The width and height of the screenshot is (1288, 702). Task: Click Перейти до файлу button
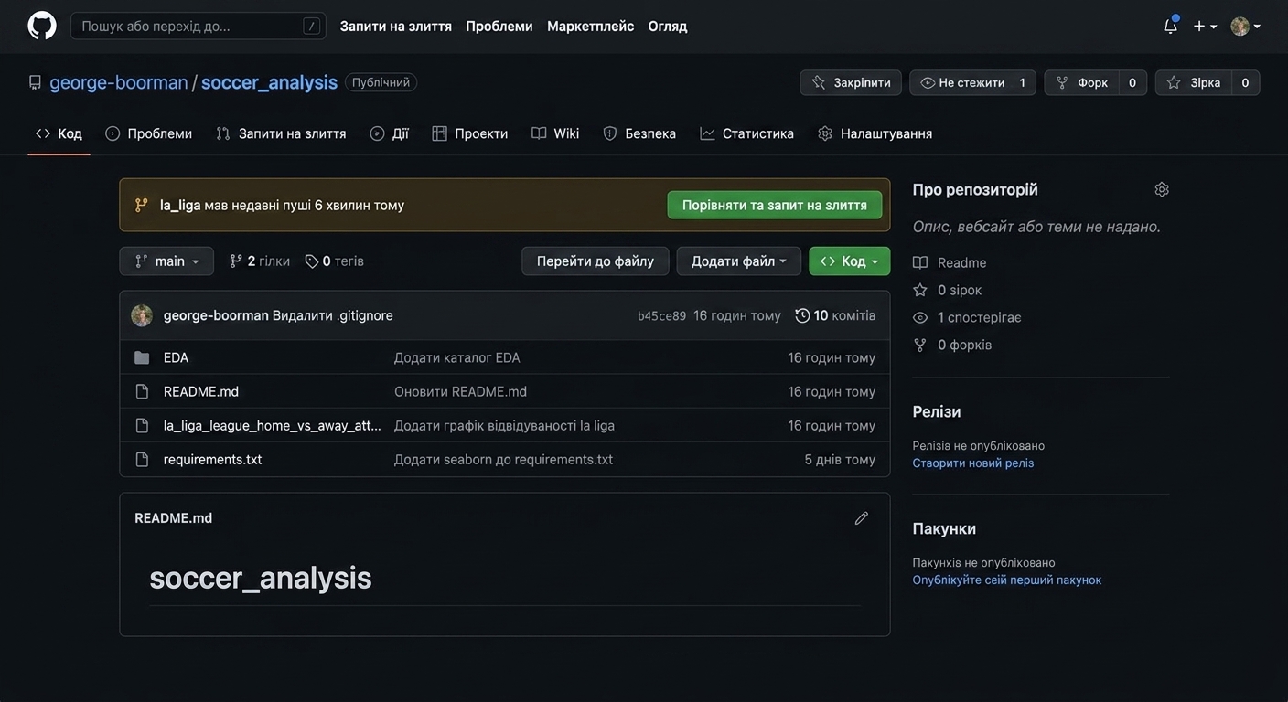click(x=596, y=261)
